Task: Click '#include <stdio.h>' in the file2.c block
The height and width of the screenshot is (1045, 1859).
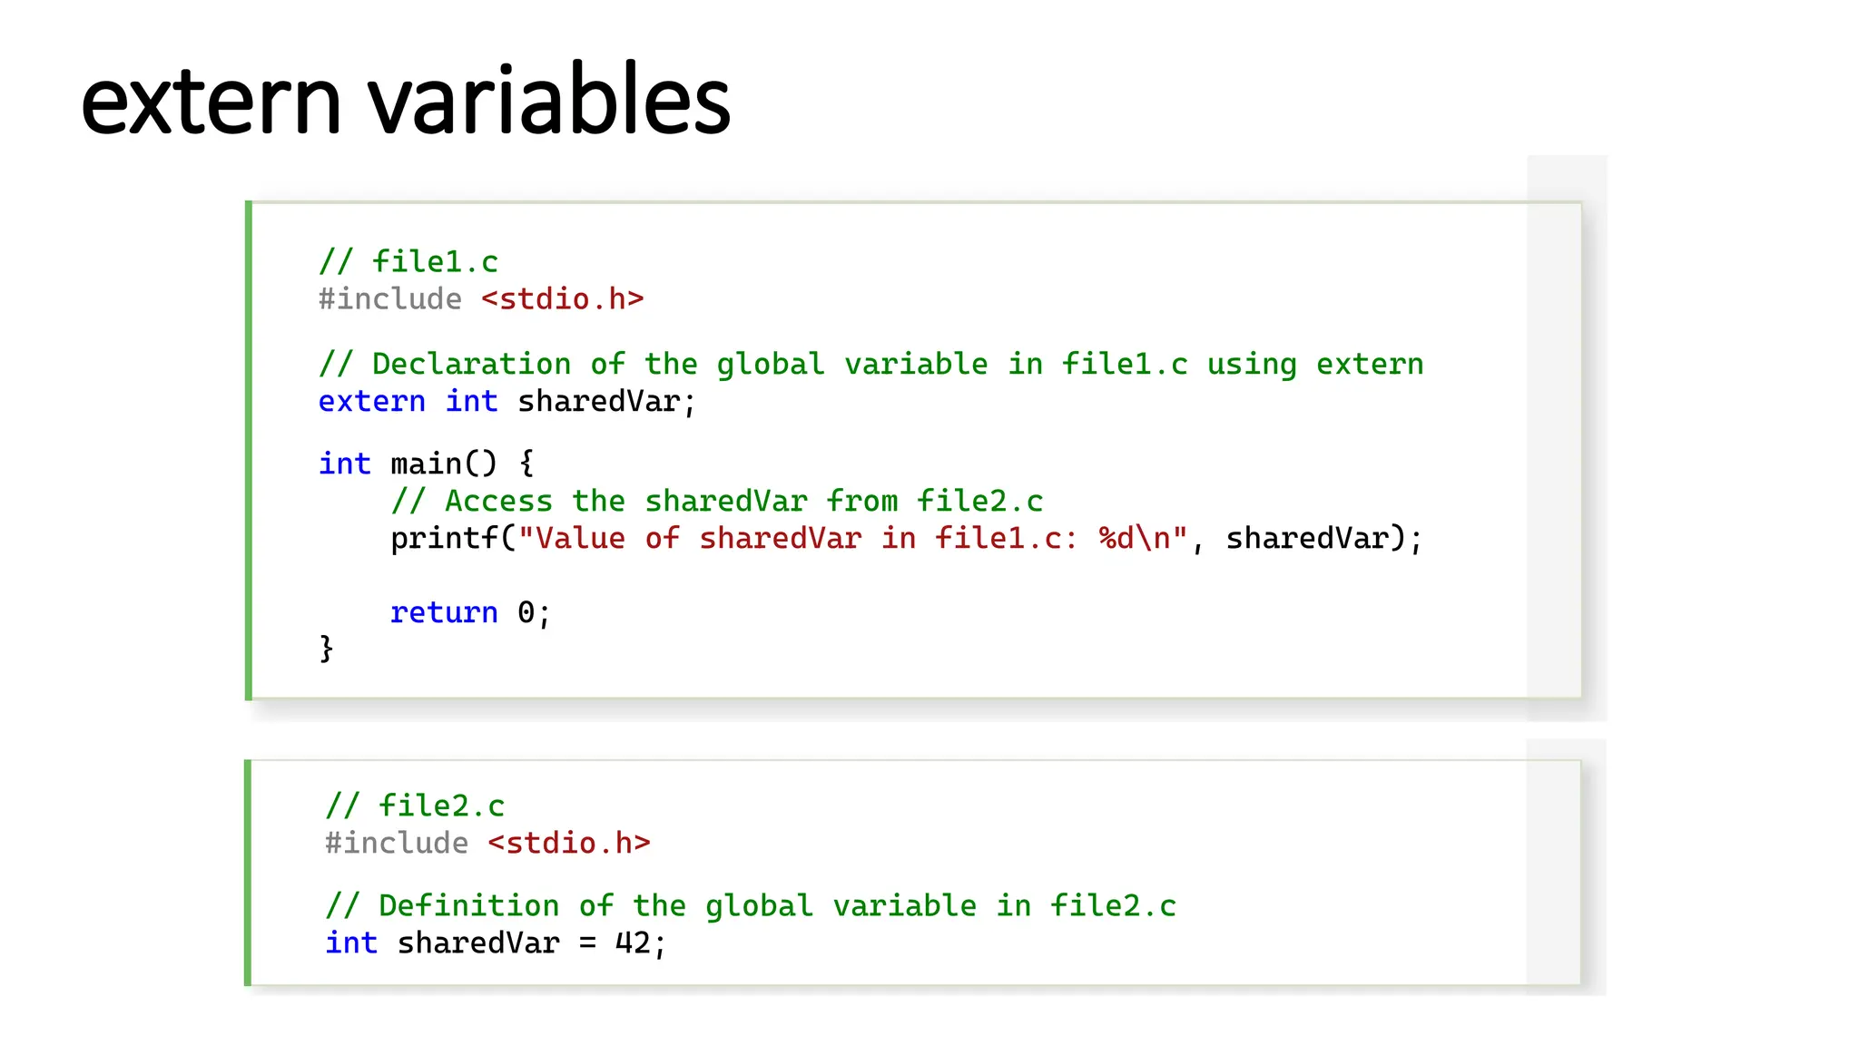Action: pos(487,843)
